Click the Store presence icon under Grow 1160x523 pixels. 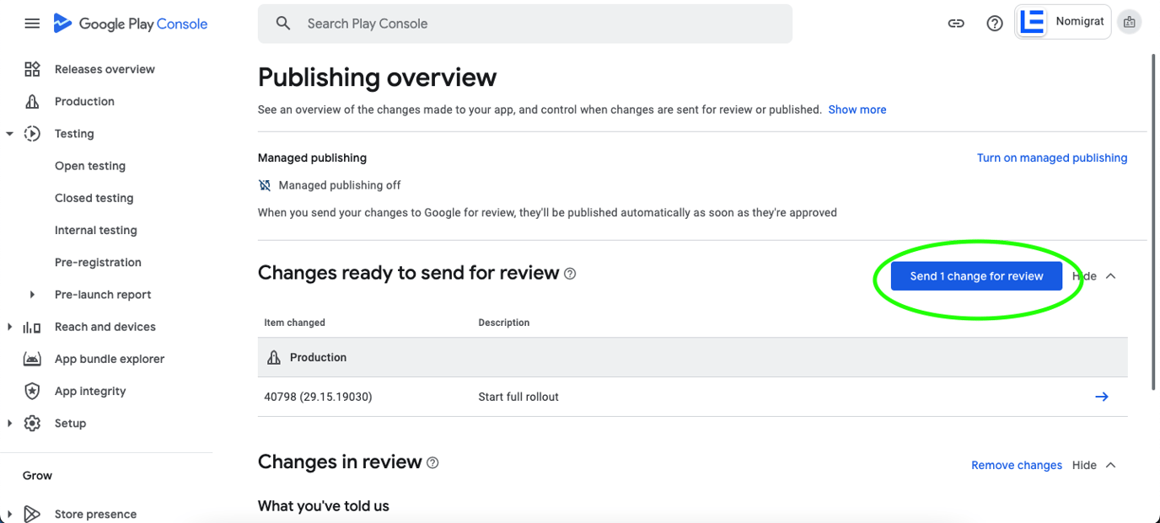tap(31, 514)
